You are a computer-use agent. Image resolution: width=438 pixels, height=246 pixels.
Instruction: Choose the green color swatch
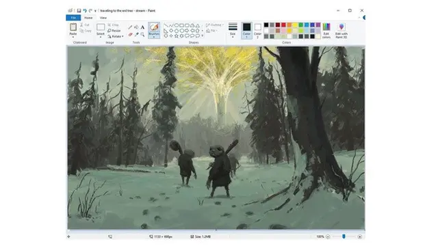click(x=301, y=25)
